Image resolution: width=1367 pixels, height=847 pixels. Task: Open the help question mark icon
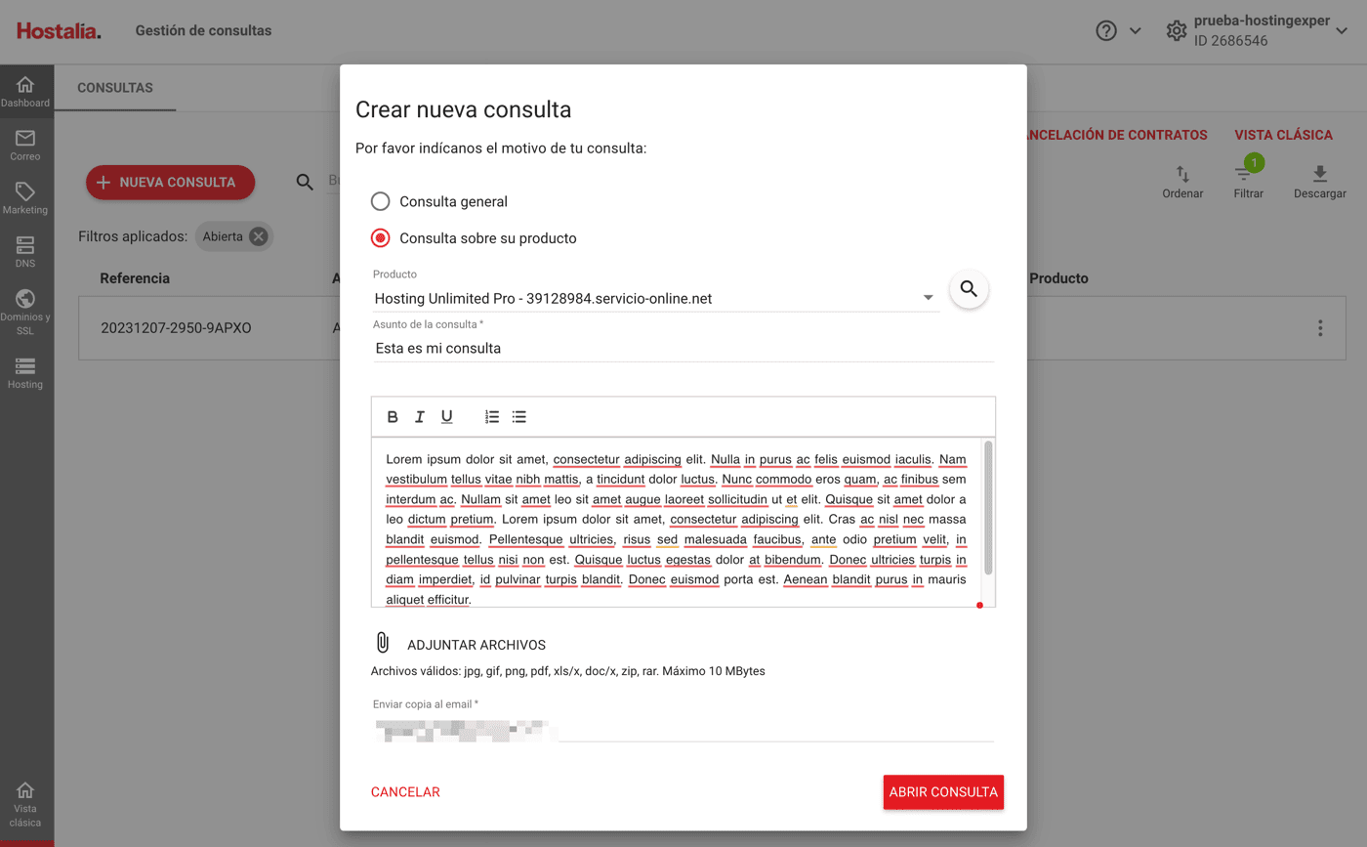point(1106,31)
